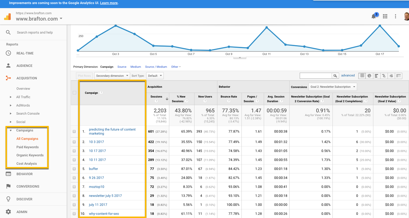Click the advanced filter link
409x218 pixels.
point(348,76)
